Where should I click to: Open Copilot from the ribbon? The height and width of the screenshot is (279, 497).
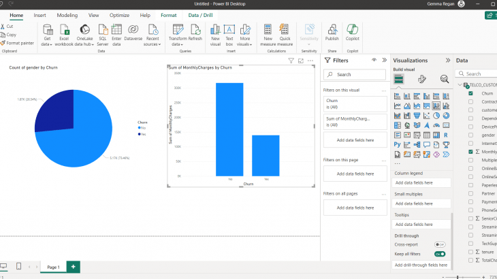352,33
